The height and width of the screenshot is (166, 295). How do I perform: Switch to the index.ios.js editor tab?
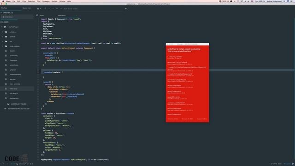[x=62, y=15]
